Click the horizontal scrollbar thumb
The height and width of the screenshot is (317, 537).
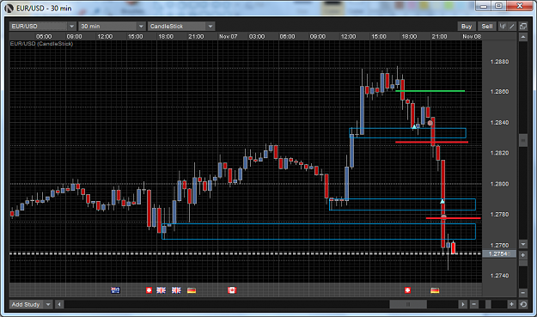coord(408,304)
